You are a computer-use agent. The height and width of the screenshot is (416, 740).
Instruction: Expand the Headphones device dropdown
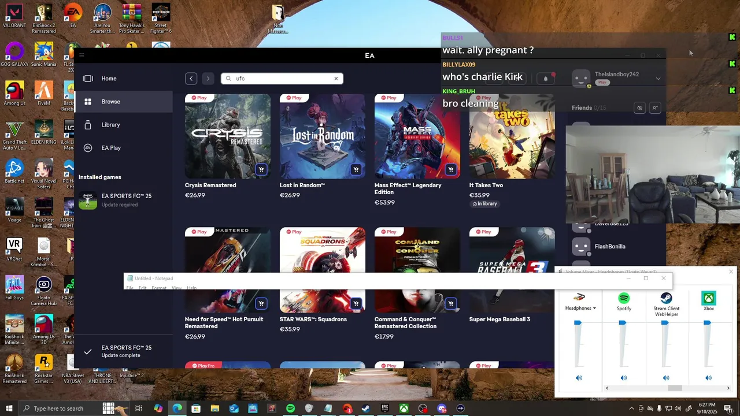coord(594,309)
